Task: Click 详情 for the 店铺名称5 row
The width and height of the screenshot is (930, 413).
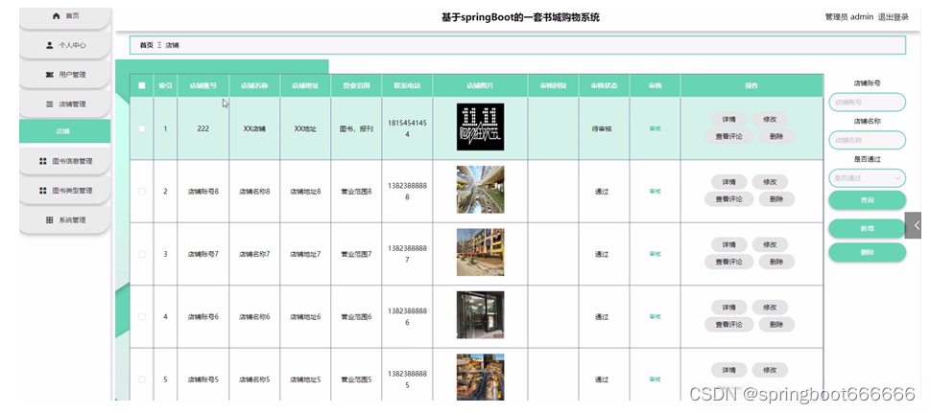Action: (x=729, y=370)
